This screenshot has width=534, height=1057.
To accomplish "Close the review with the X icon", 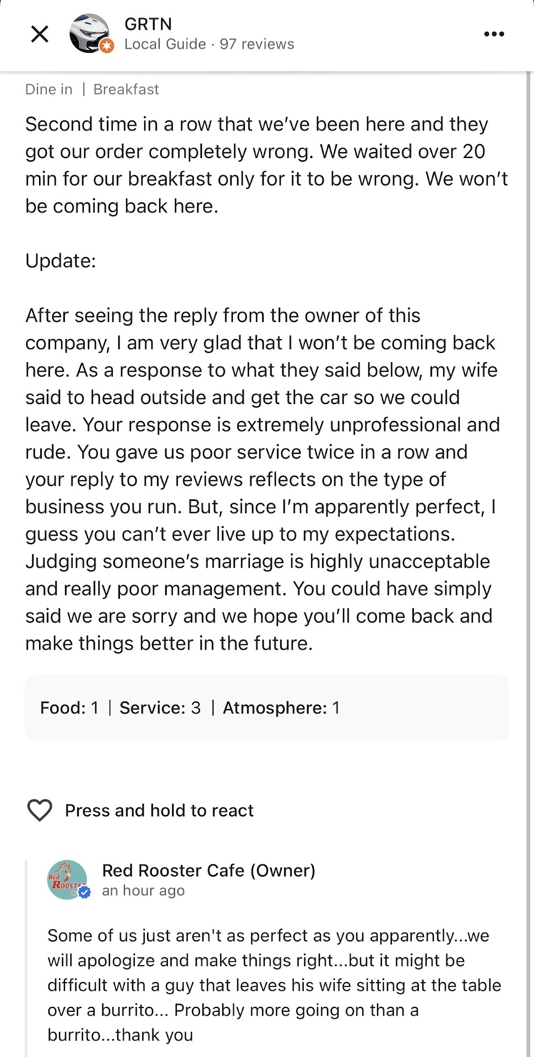I will pyautogui.click(x=40, y=34).
